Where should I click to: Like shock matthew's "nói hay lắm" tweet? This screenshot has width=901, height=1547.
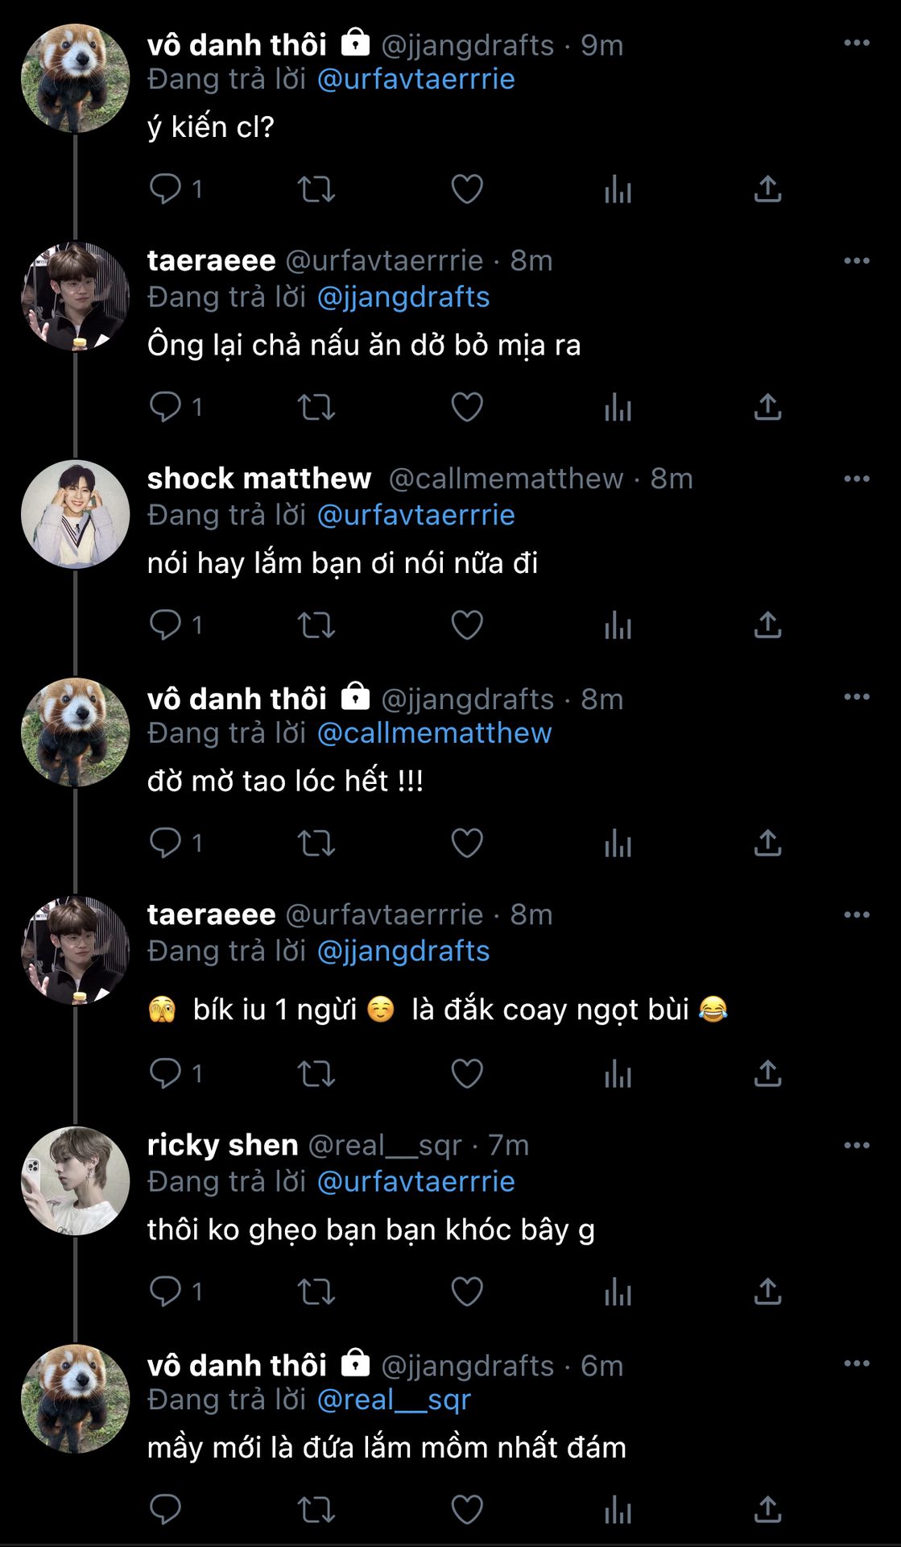[466, 625]
